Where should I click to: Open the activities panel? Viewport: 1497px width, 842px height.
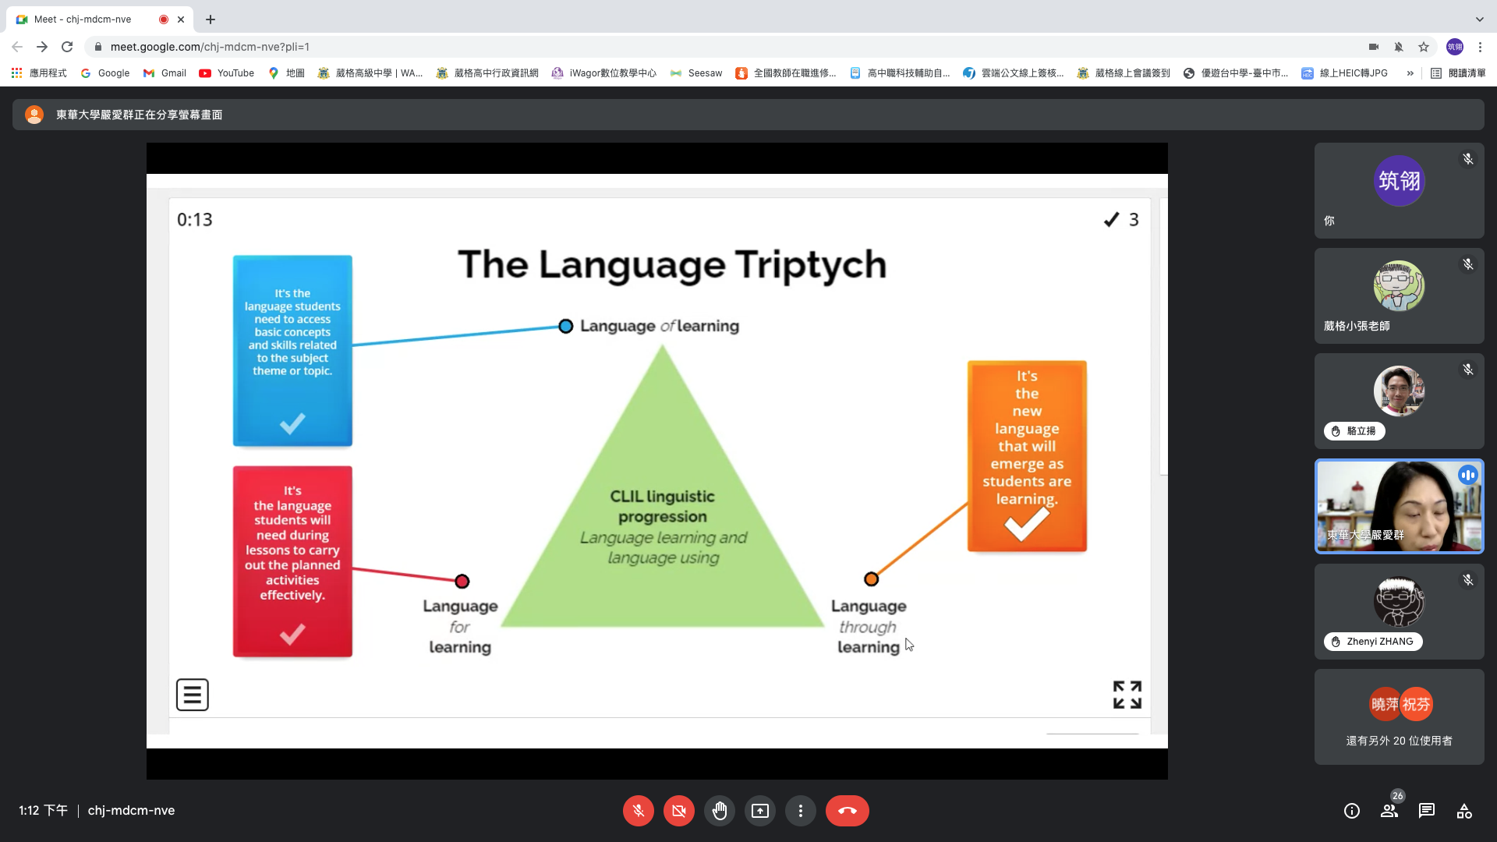tap(1464, 811)
